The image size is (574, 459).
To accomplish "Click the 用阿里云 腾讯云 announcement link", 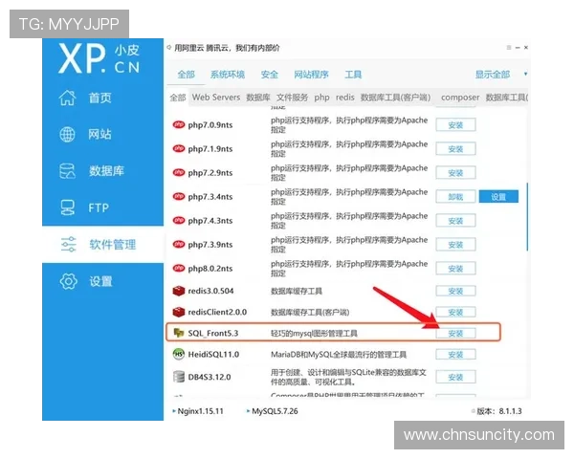I will 227,48.
